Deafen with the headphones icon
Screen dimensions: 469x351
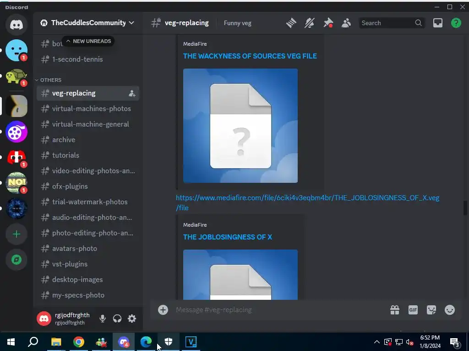click(117, 319)
